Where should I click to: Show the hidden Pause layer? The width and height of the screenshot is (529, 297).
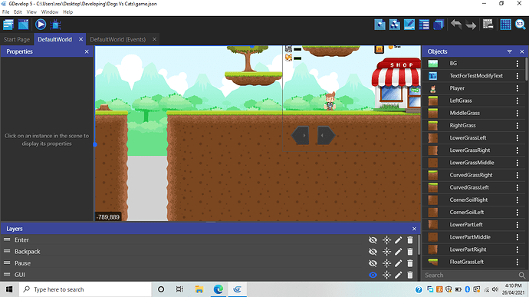[373, 263]
